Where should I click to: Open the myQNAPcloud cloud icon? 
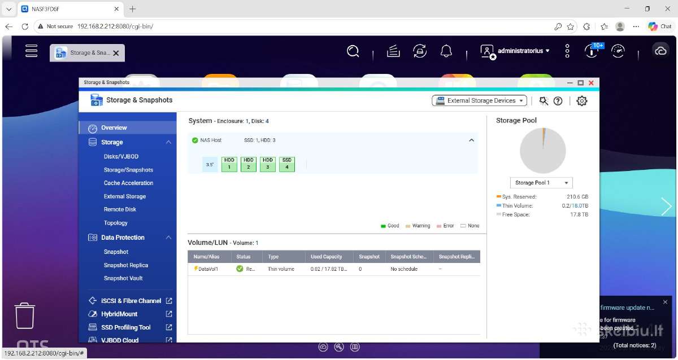pyautogui.click(x=660, y=51)
